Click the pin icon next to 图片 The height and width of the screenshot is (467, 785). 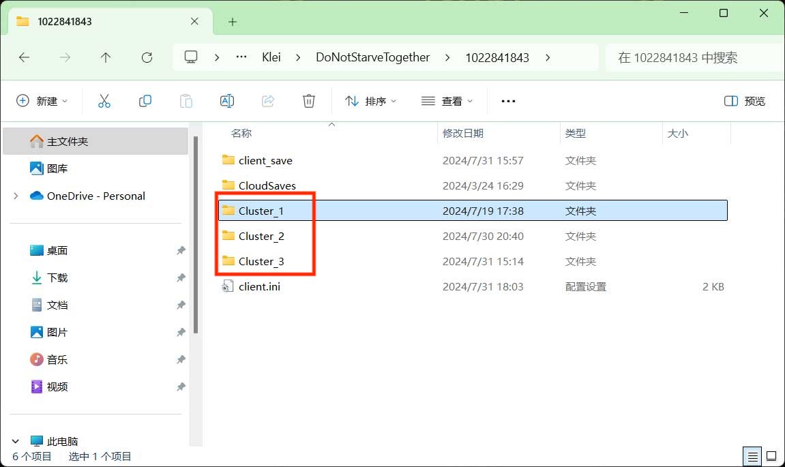point(181,333)
